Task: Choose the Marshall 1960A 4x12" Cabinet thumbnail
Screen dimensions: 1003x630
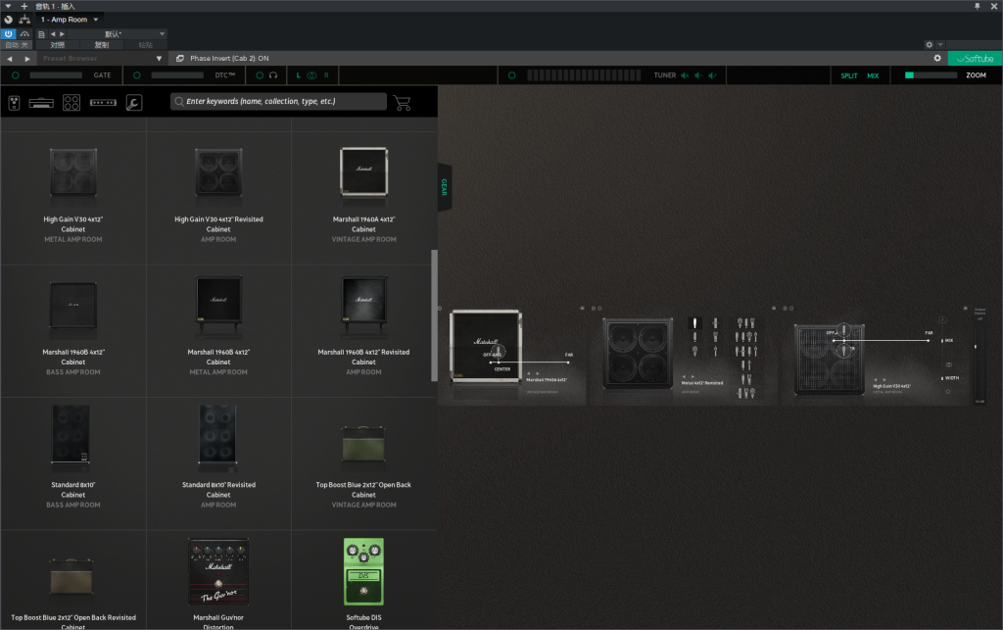Action: click(x=364, y=171)
